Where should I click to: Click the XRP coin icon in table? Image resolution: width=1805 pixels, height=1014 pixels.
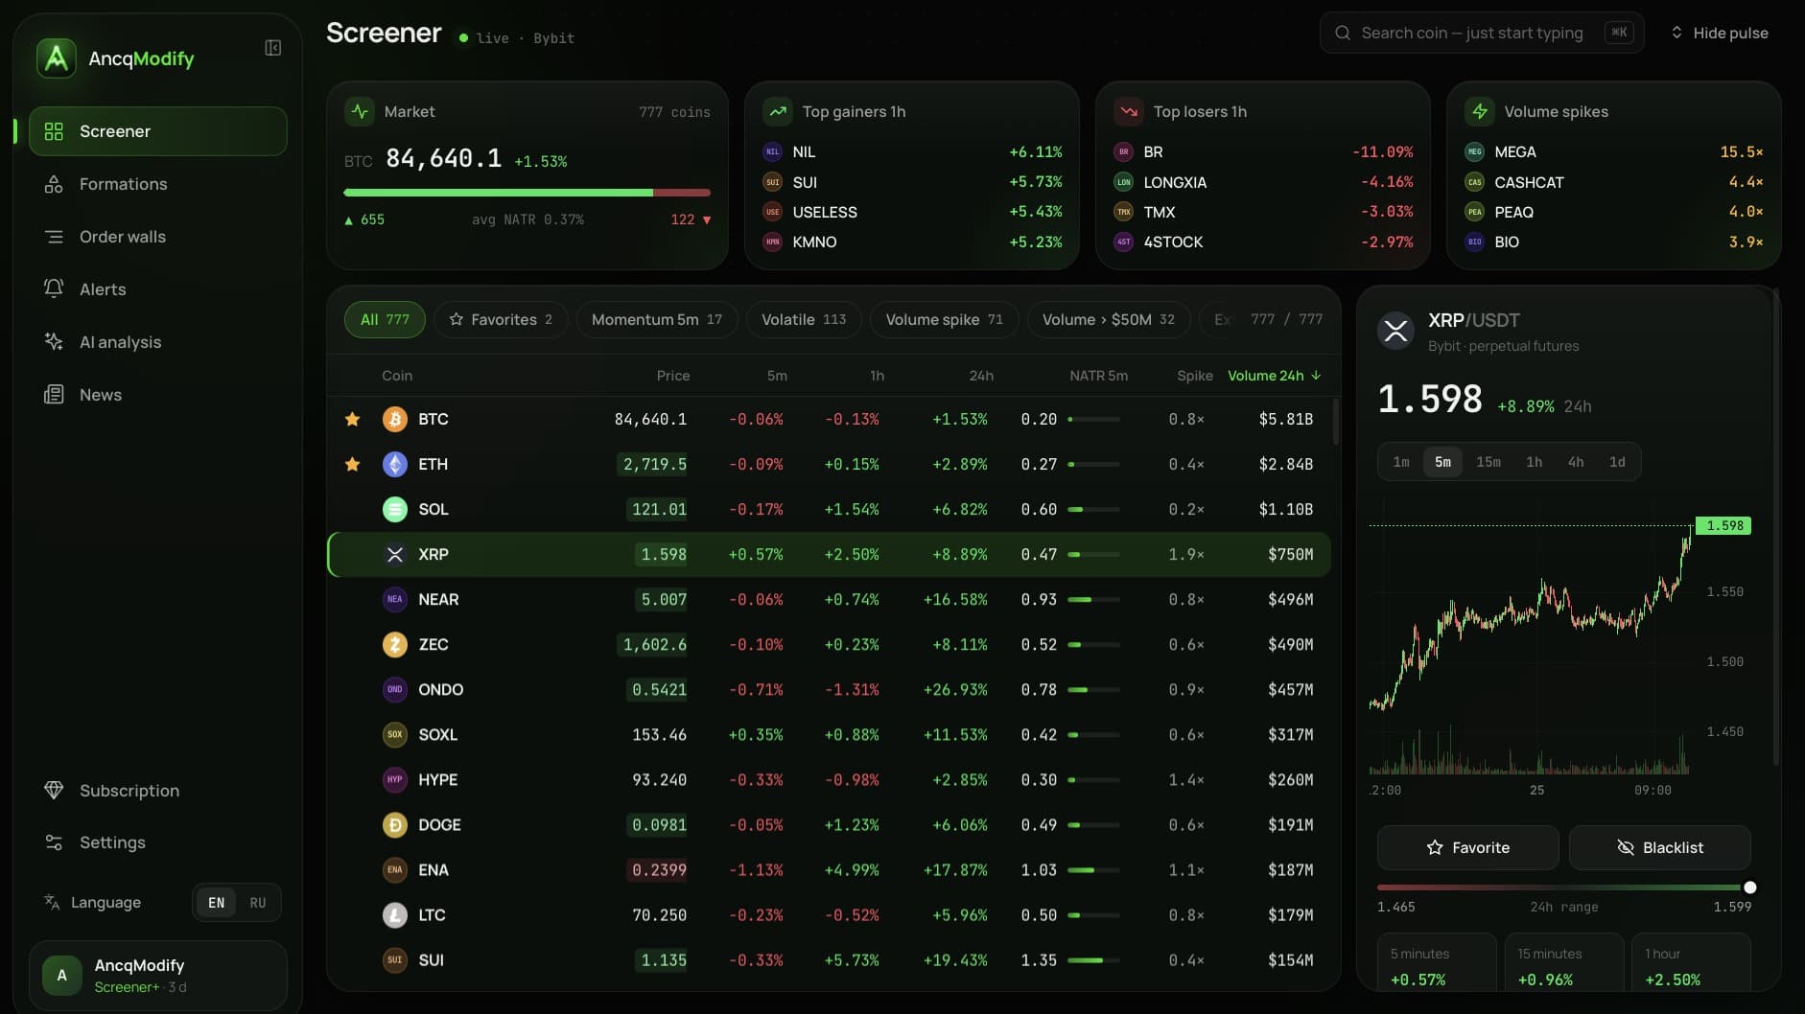point(395,554)
